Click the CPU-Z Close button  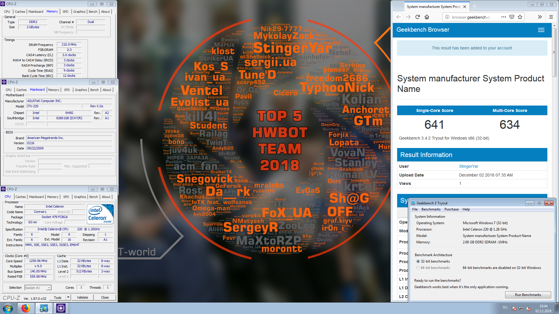tap(105, 297)
